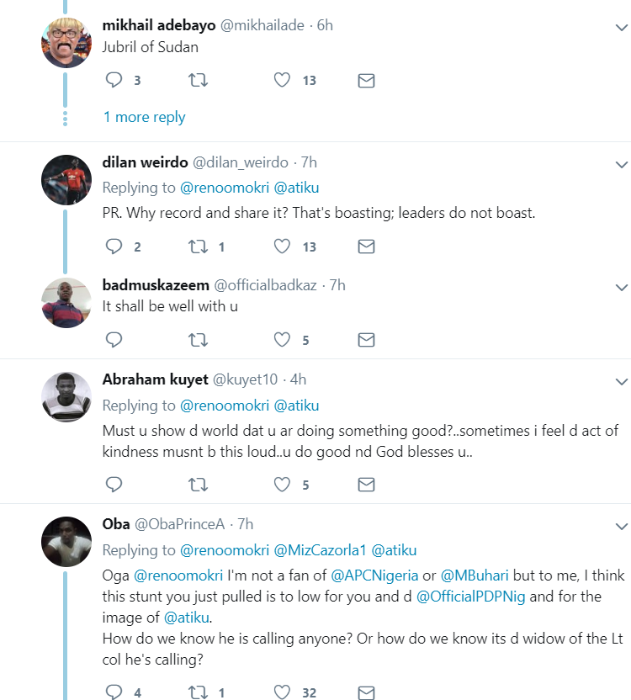Like Abraham kuyet's tweet
631x700 pixels.
[x=283, y=485]
